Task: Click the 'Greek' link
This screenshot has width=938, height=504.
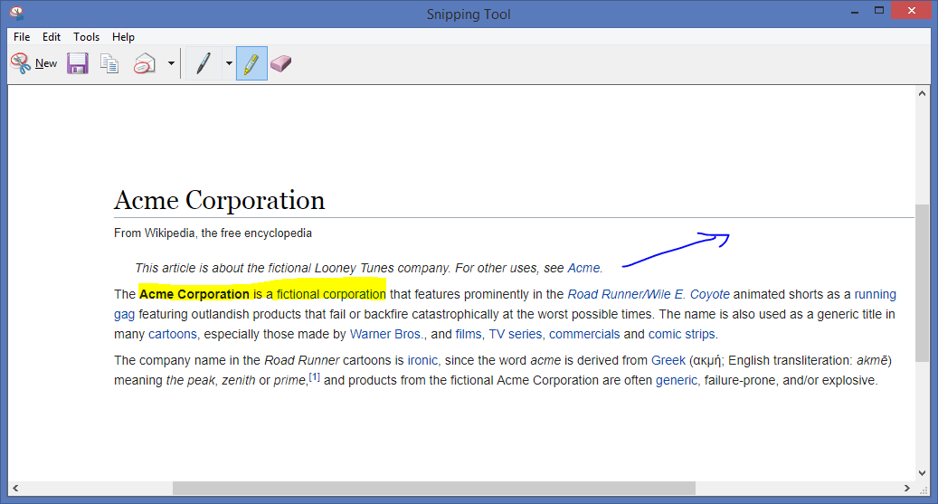Action: point(668,360)
